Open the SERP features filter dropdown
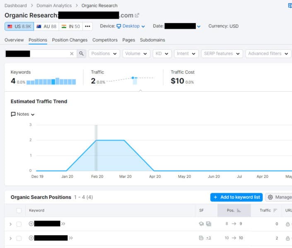 222,54
